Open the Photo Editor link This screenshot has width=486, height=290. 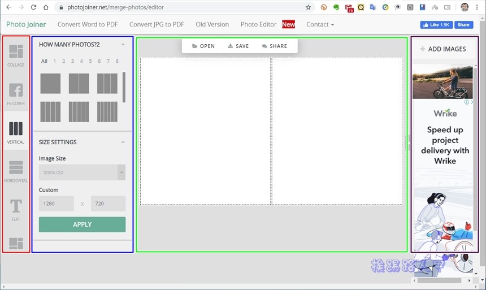click(258, 24)
